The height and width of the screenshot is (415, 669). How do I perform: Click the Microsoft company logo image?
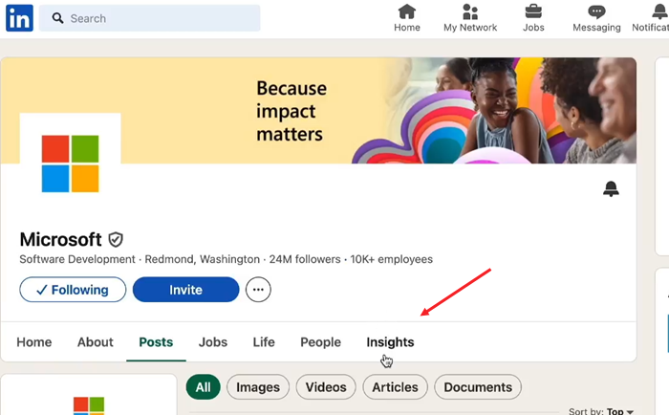[70, 164]
